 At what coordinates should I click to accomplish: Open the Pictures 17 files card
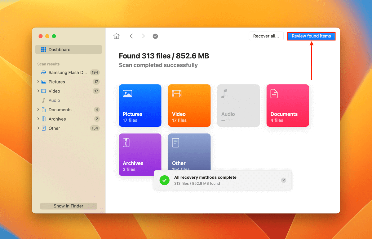pyautogui.click(x=140, y=105)
